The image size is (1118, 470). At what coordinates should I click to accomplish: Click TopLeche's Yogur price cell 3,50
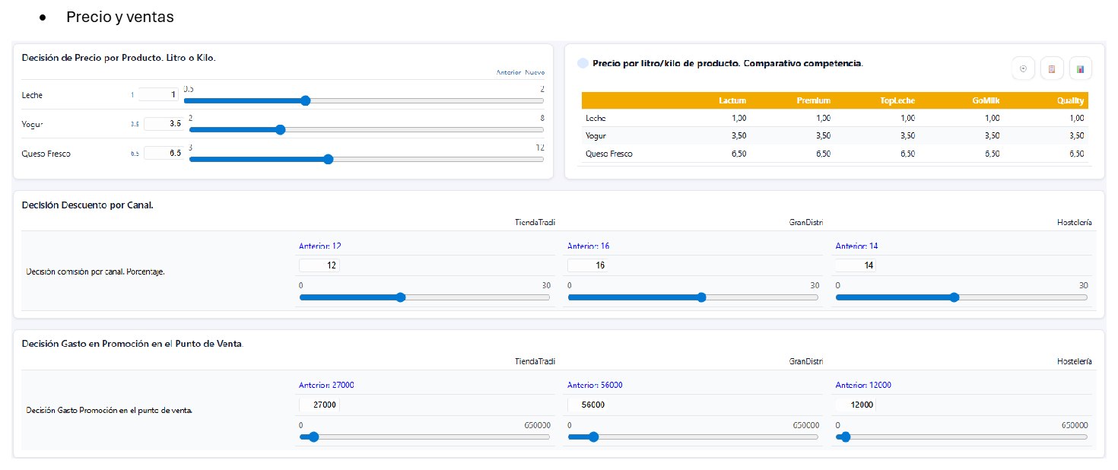tap(907, 136)
